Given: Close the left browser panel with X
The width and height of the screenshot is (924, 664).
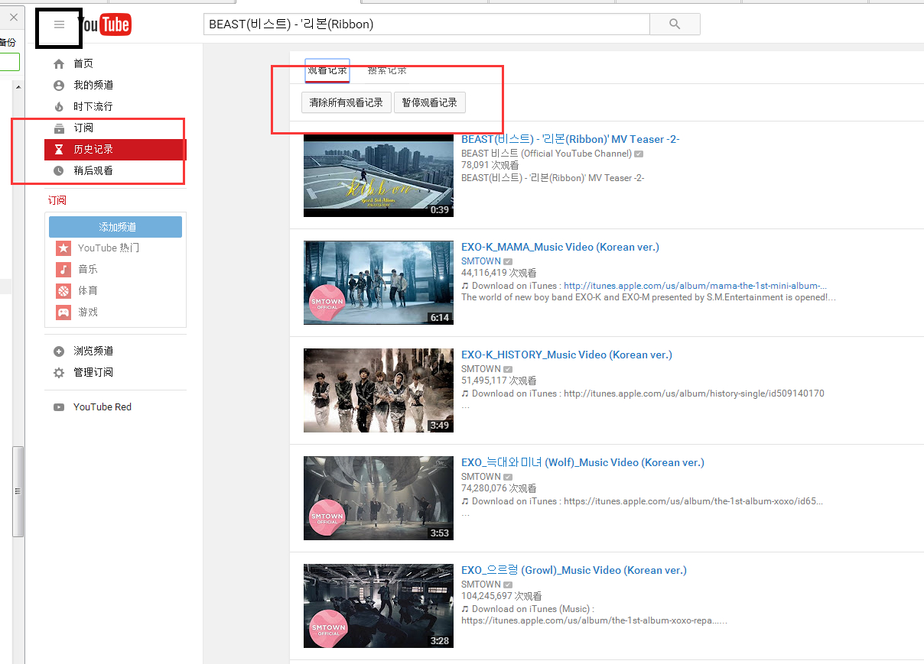Looking at the screenshot, I should click(13, 17).
